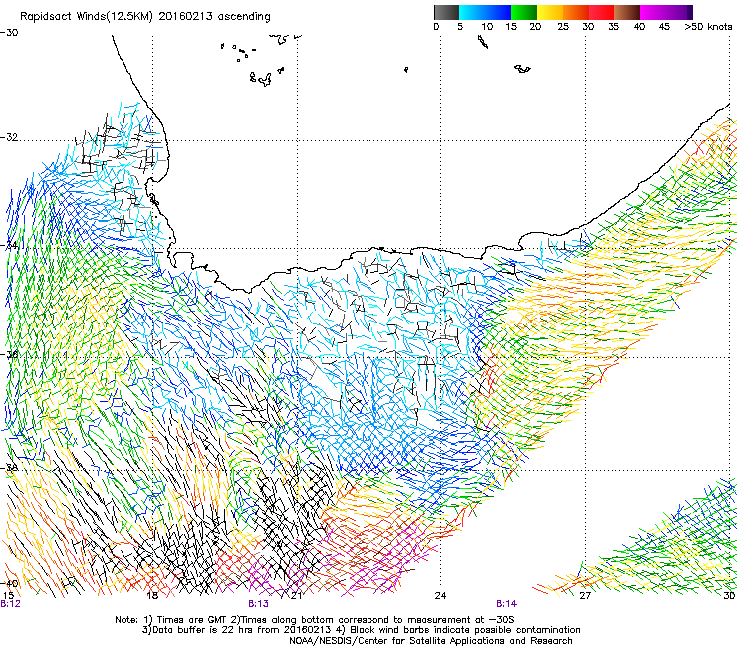Click the purple 'B:14' time marker
This screenshot has width=737, height=647.
[506, 604]
